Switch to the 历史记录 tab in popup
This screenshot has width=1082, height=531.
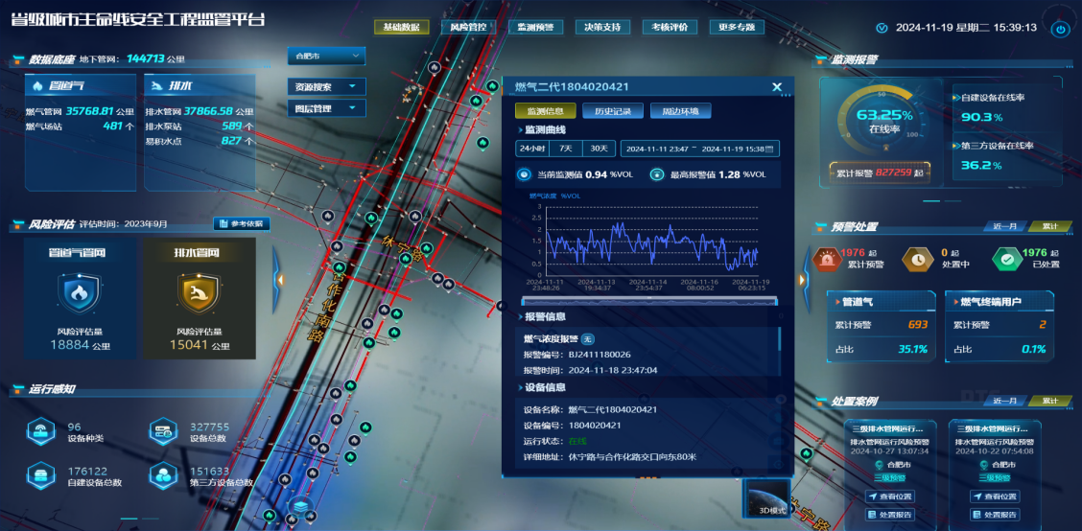[613, 111]
